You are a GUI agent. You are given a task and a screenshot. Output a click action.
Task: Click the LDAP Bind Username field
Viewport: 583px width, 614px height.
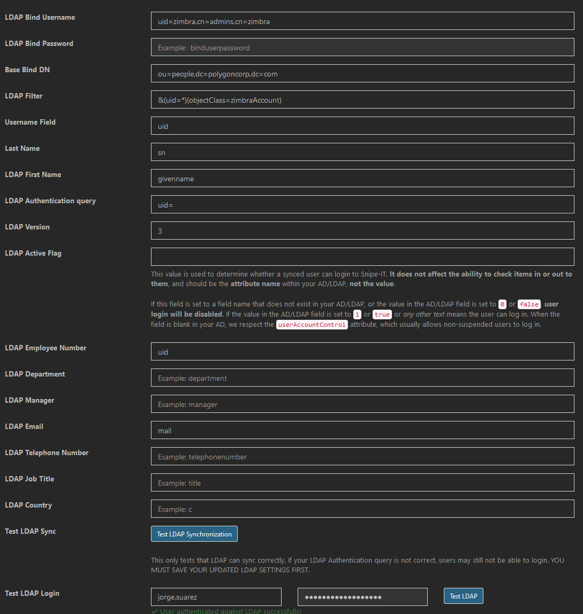(362, 21)
